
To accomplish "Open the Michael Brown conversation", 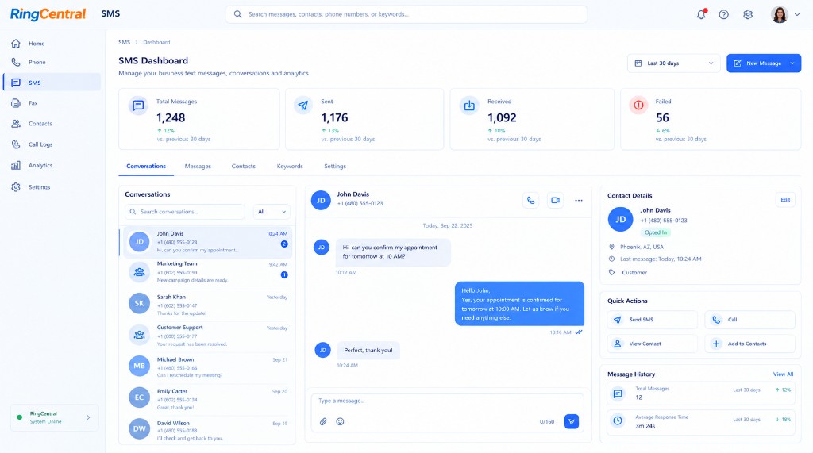I will 206,367.
